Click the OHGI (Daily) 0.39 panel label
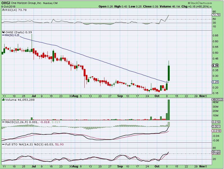Viewport: 224px width, 169px height. 19,32
